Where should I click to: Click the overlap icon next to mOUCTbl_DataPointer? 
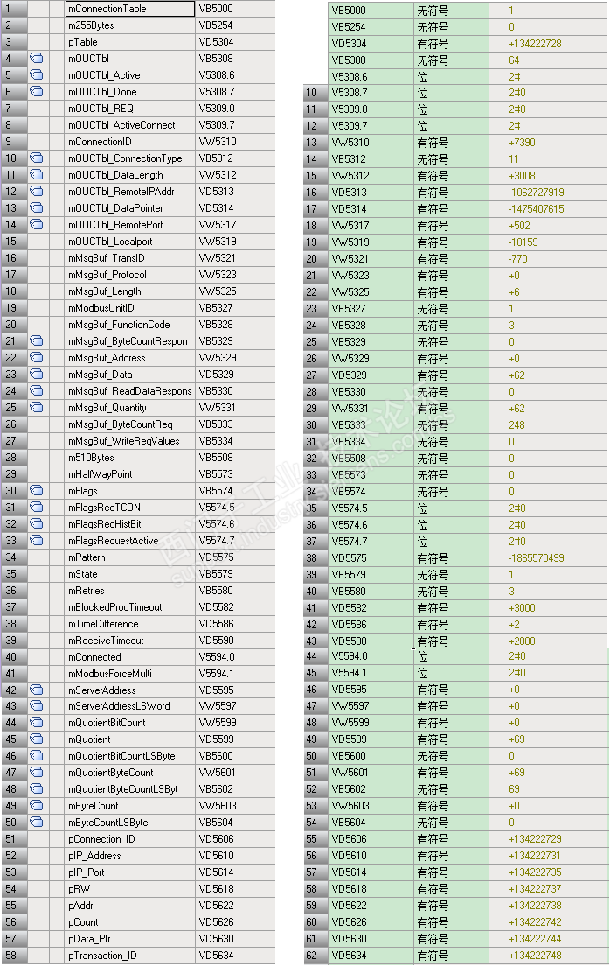[37, 208]
